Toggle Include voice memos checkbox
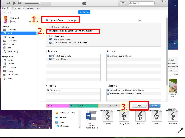Screen dimensions: 185x138 [x=51, y=39]
